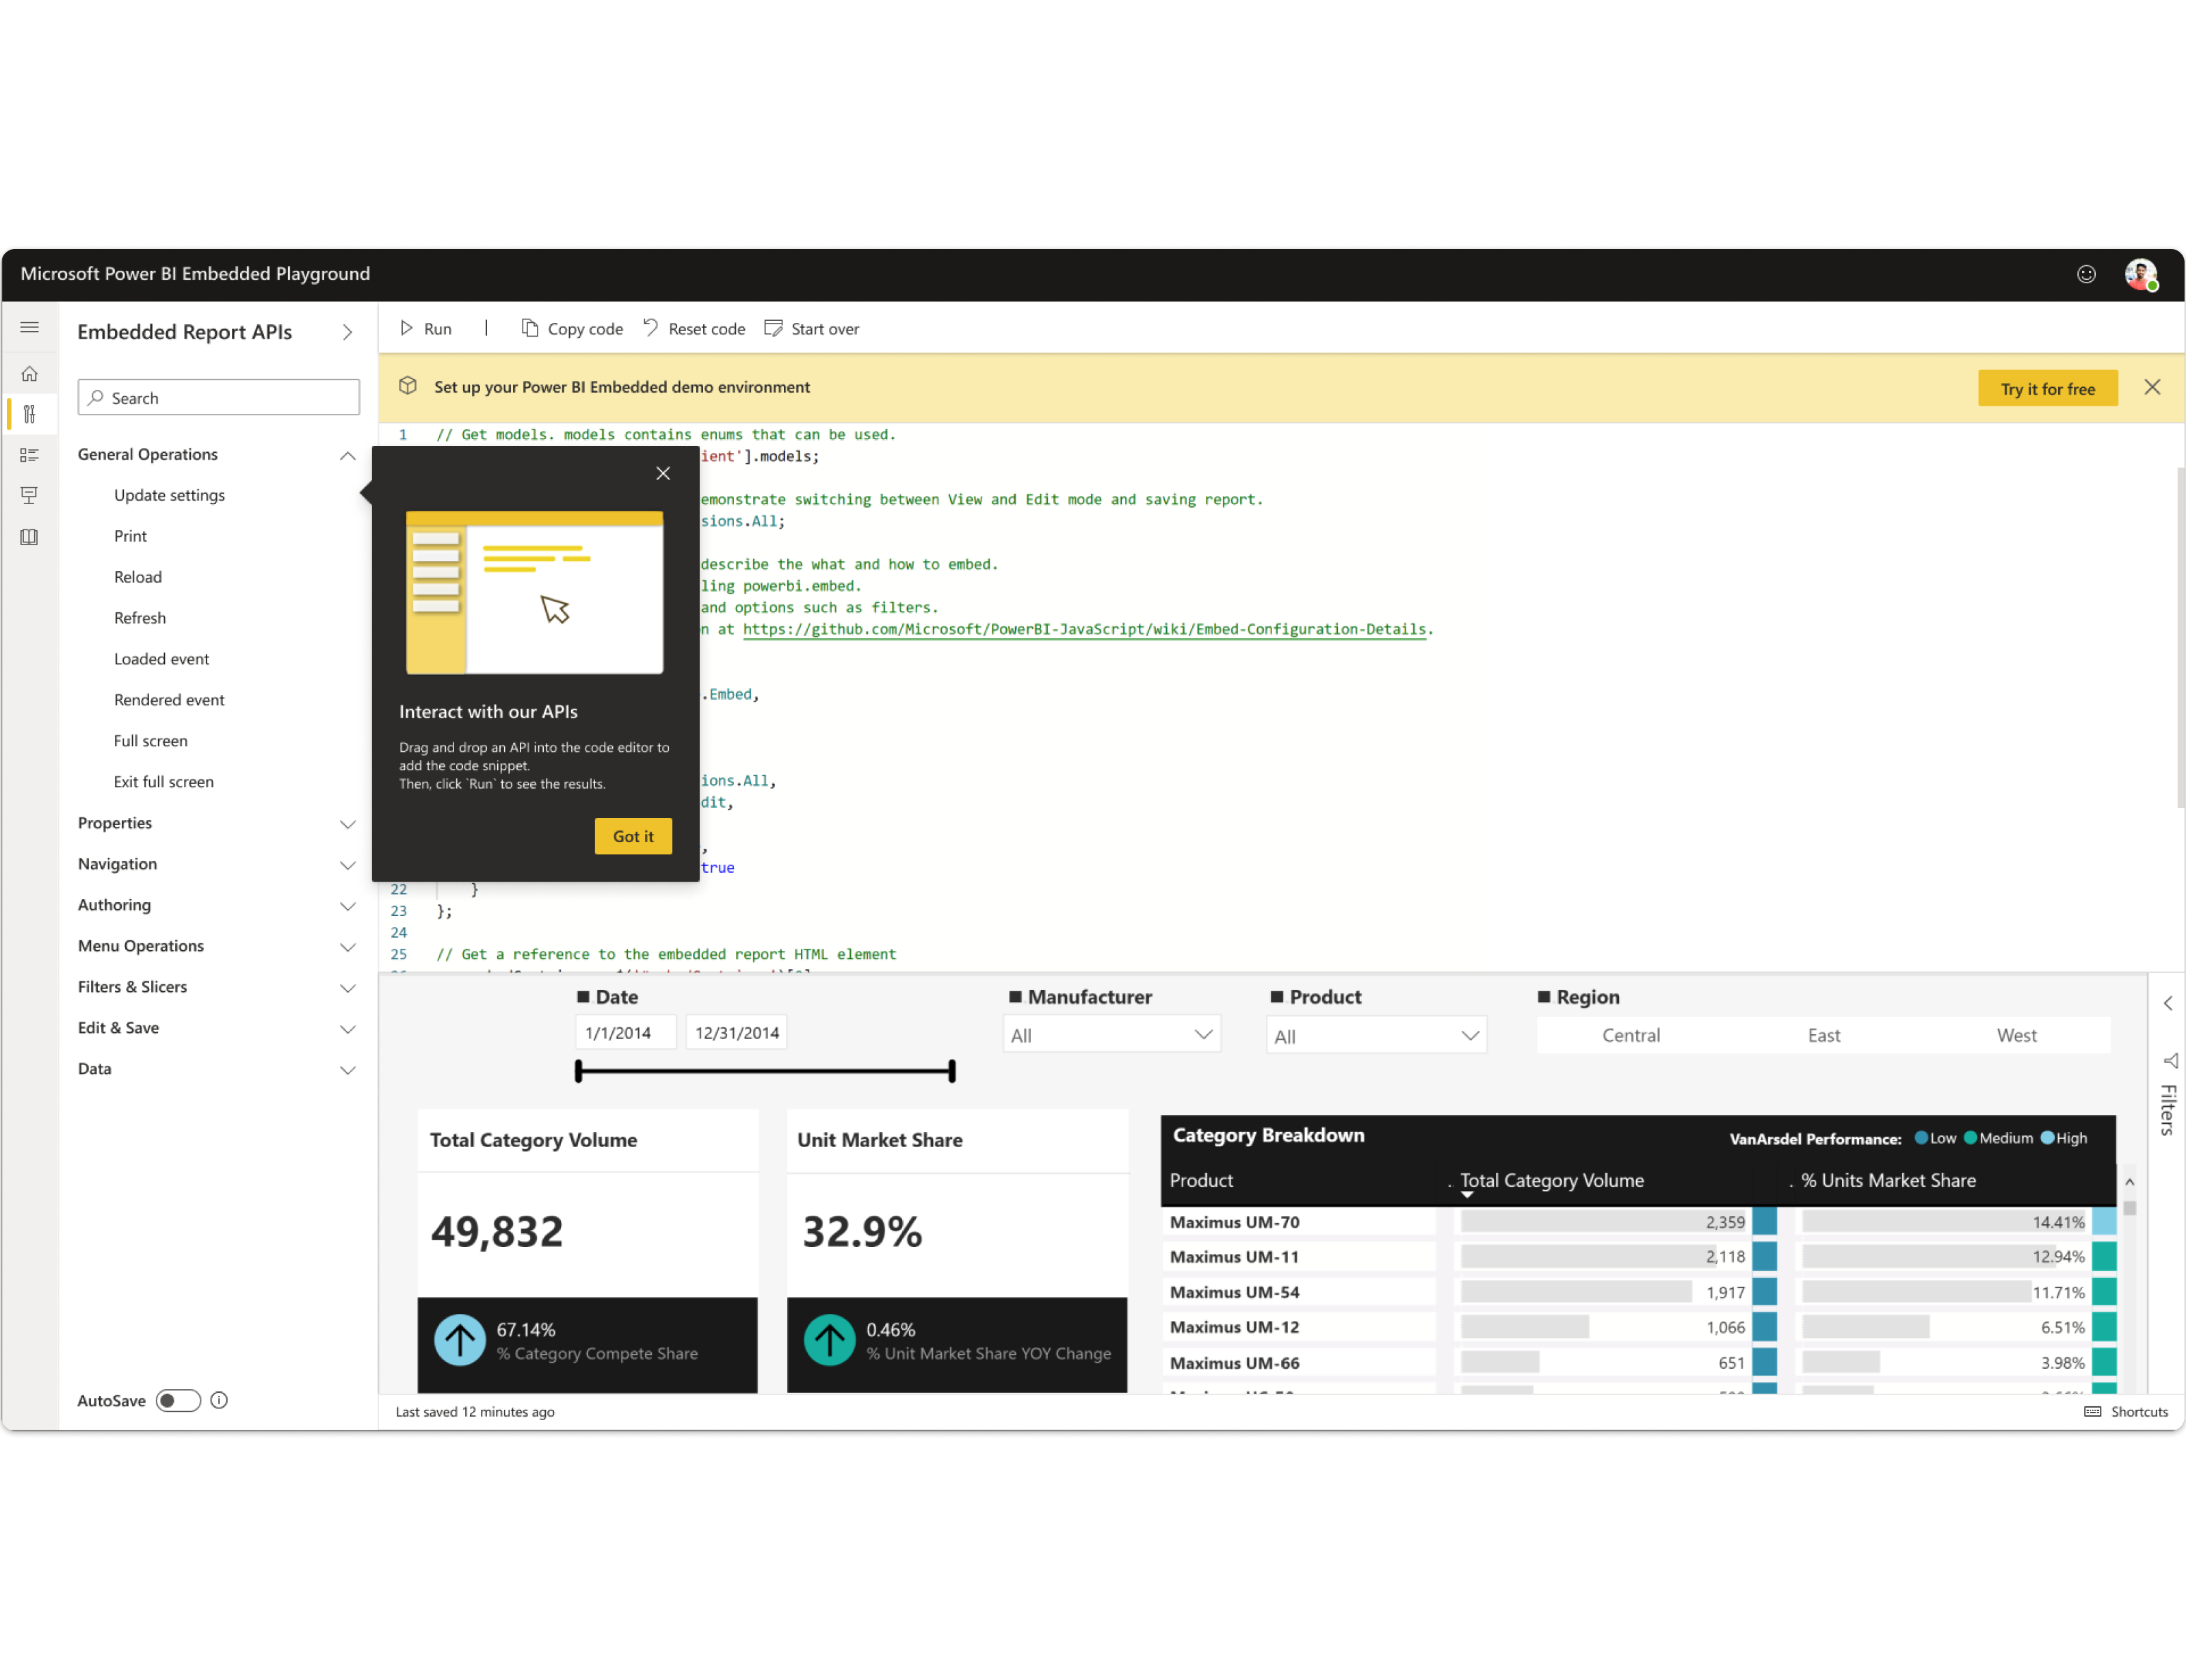The image size is (2186, 1680).
Task: Open the Embed-Configuration-Details GitHub link
Action: [1084, 629]
